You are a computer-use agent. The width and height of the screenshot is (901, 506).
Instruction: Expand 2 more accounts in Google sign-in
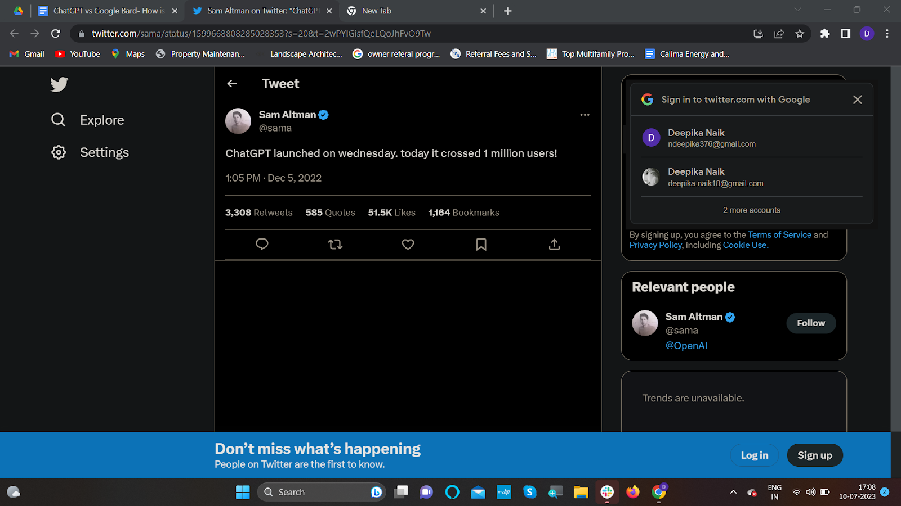point(752,210)
